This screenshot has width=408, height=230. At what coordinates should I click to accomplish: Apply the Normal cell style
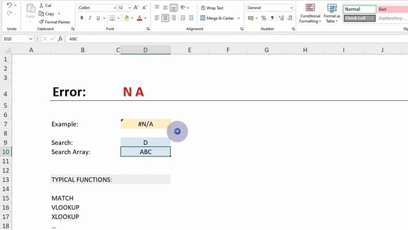click(360, 9)
